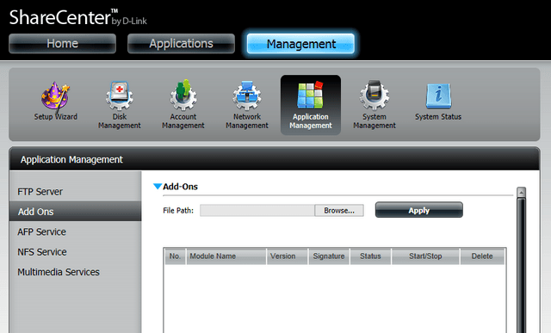Open Network Management icon

point(247,105)
